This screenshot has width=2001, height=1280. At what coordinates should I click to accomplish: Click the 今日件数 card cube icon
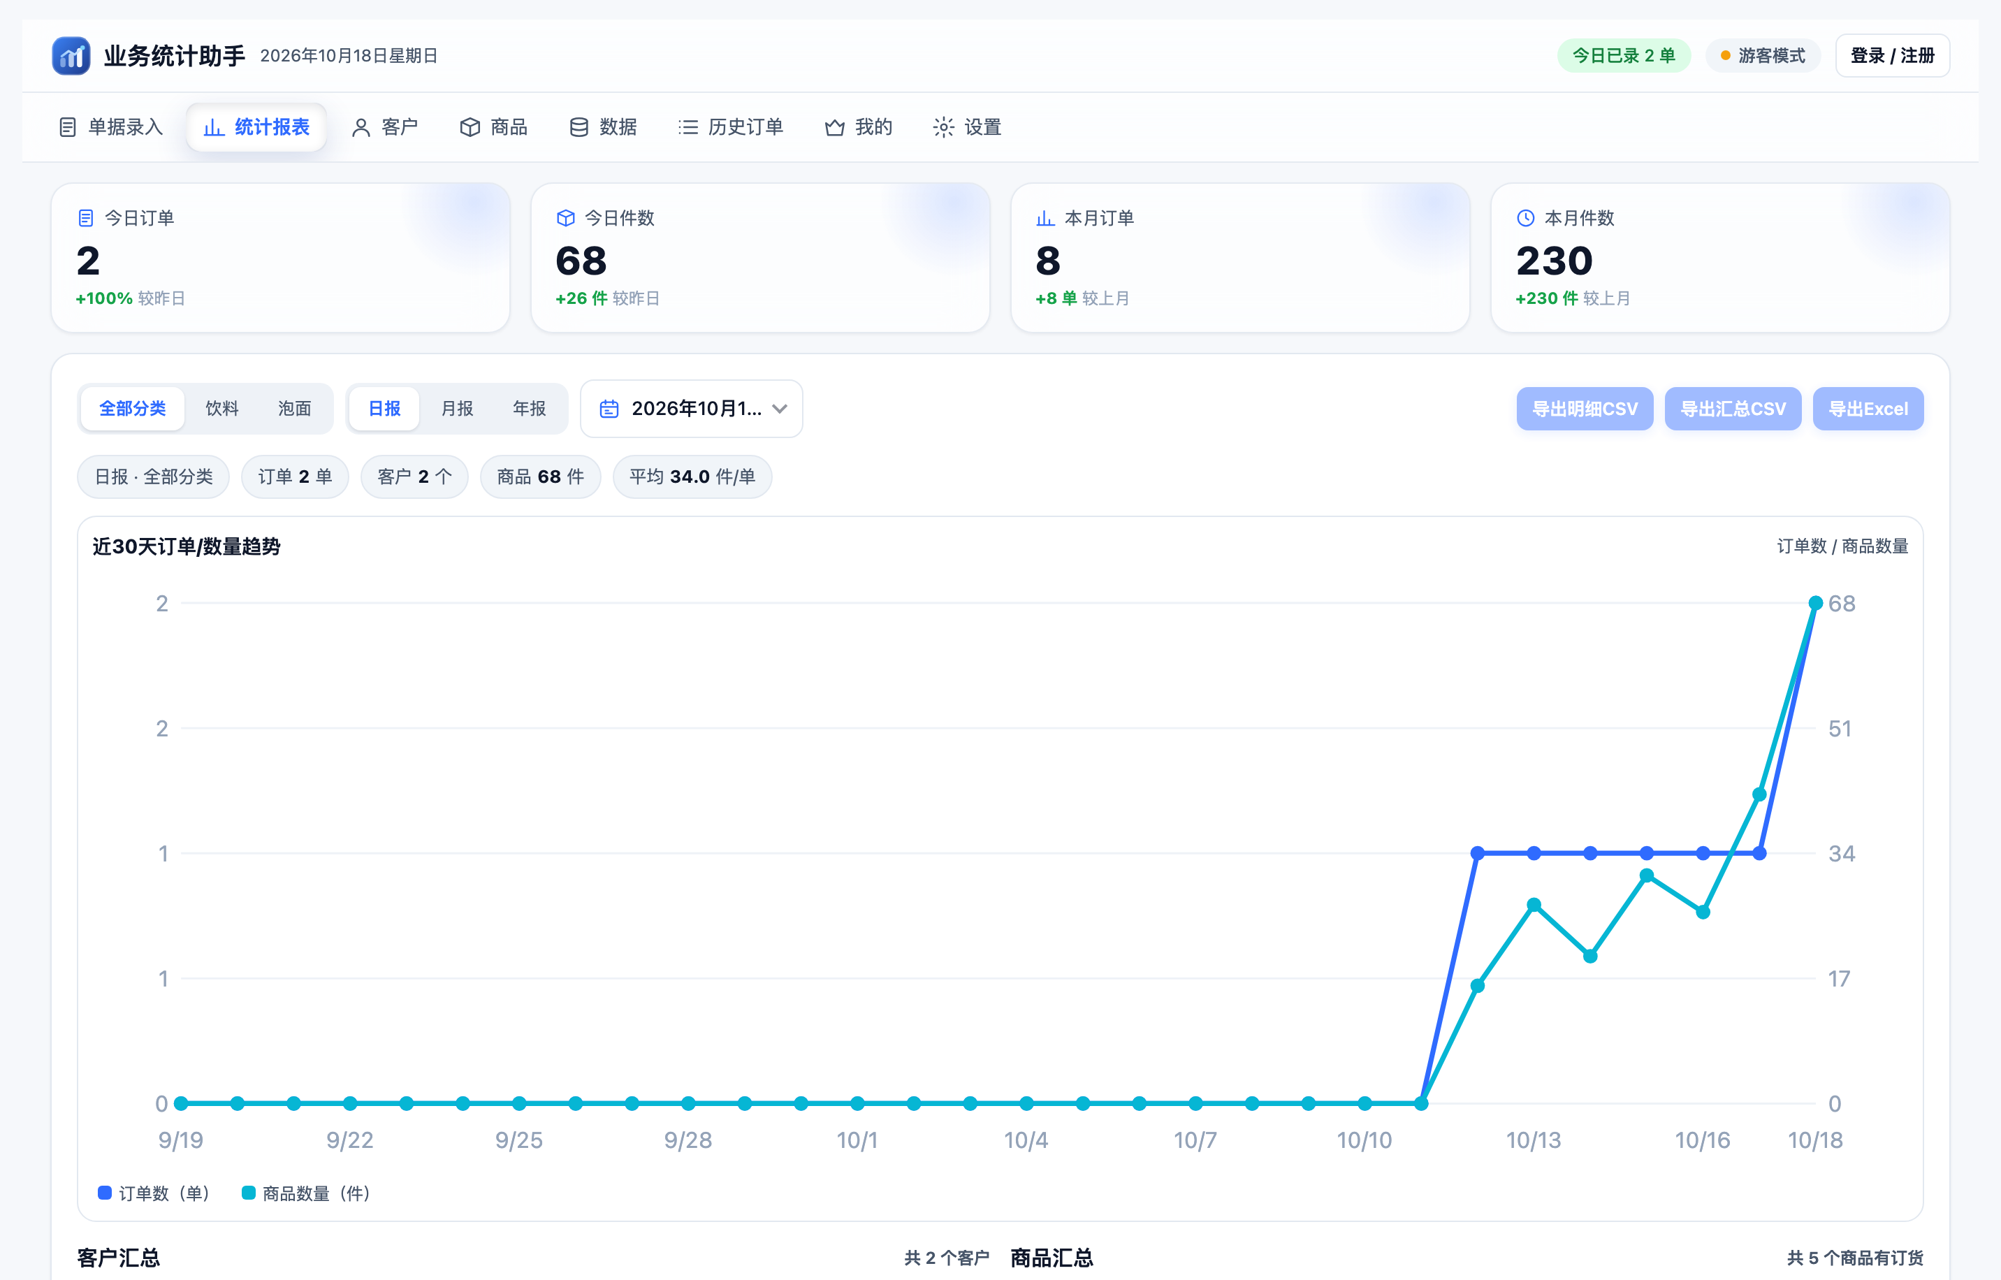coord(566,218)
